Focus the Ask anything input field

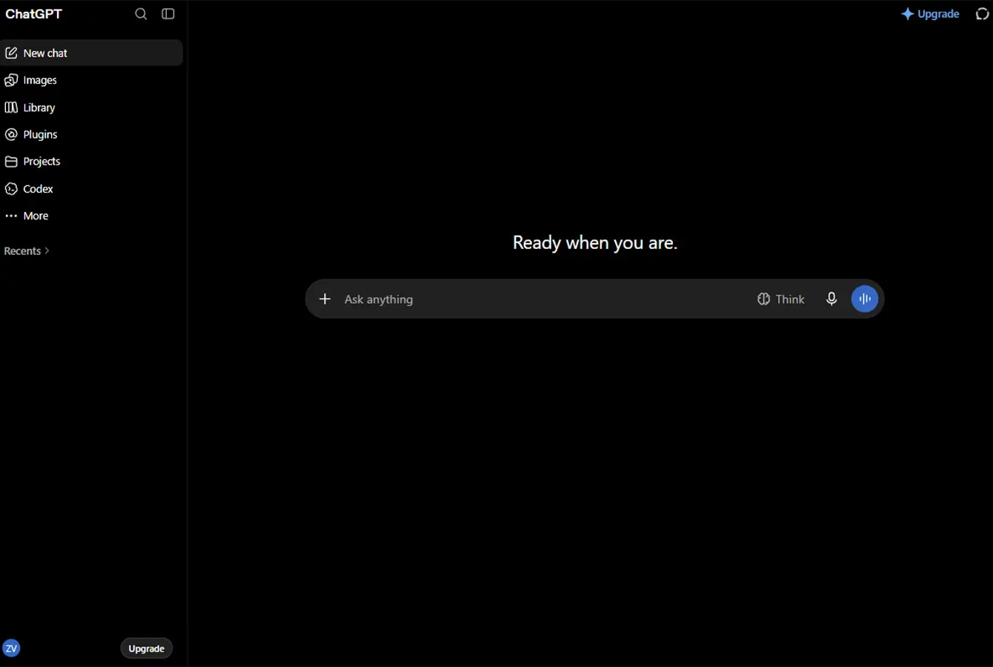coord(544,299)
